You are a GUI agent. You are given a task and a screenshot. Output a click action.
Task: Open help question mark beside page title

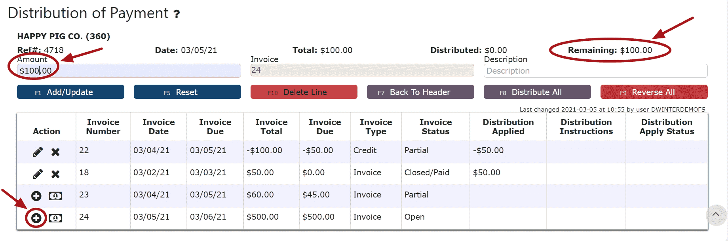(x=177, y=15)
